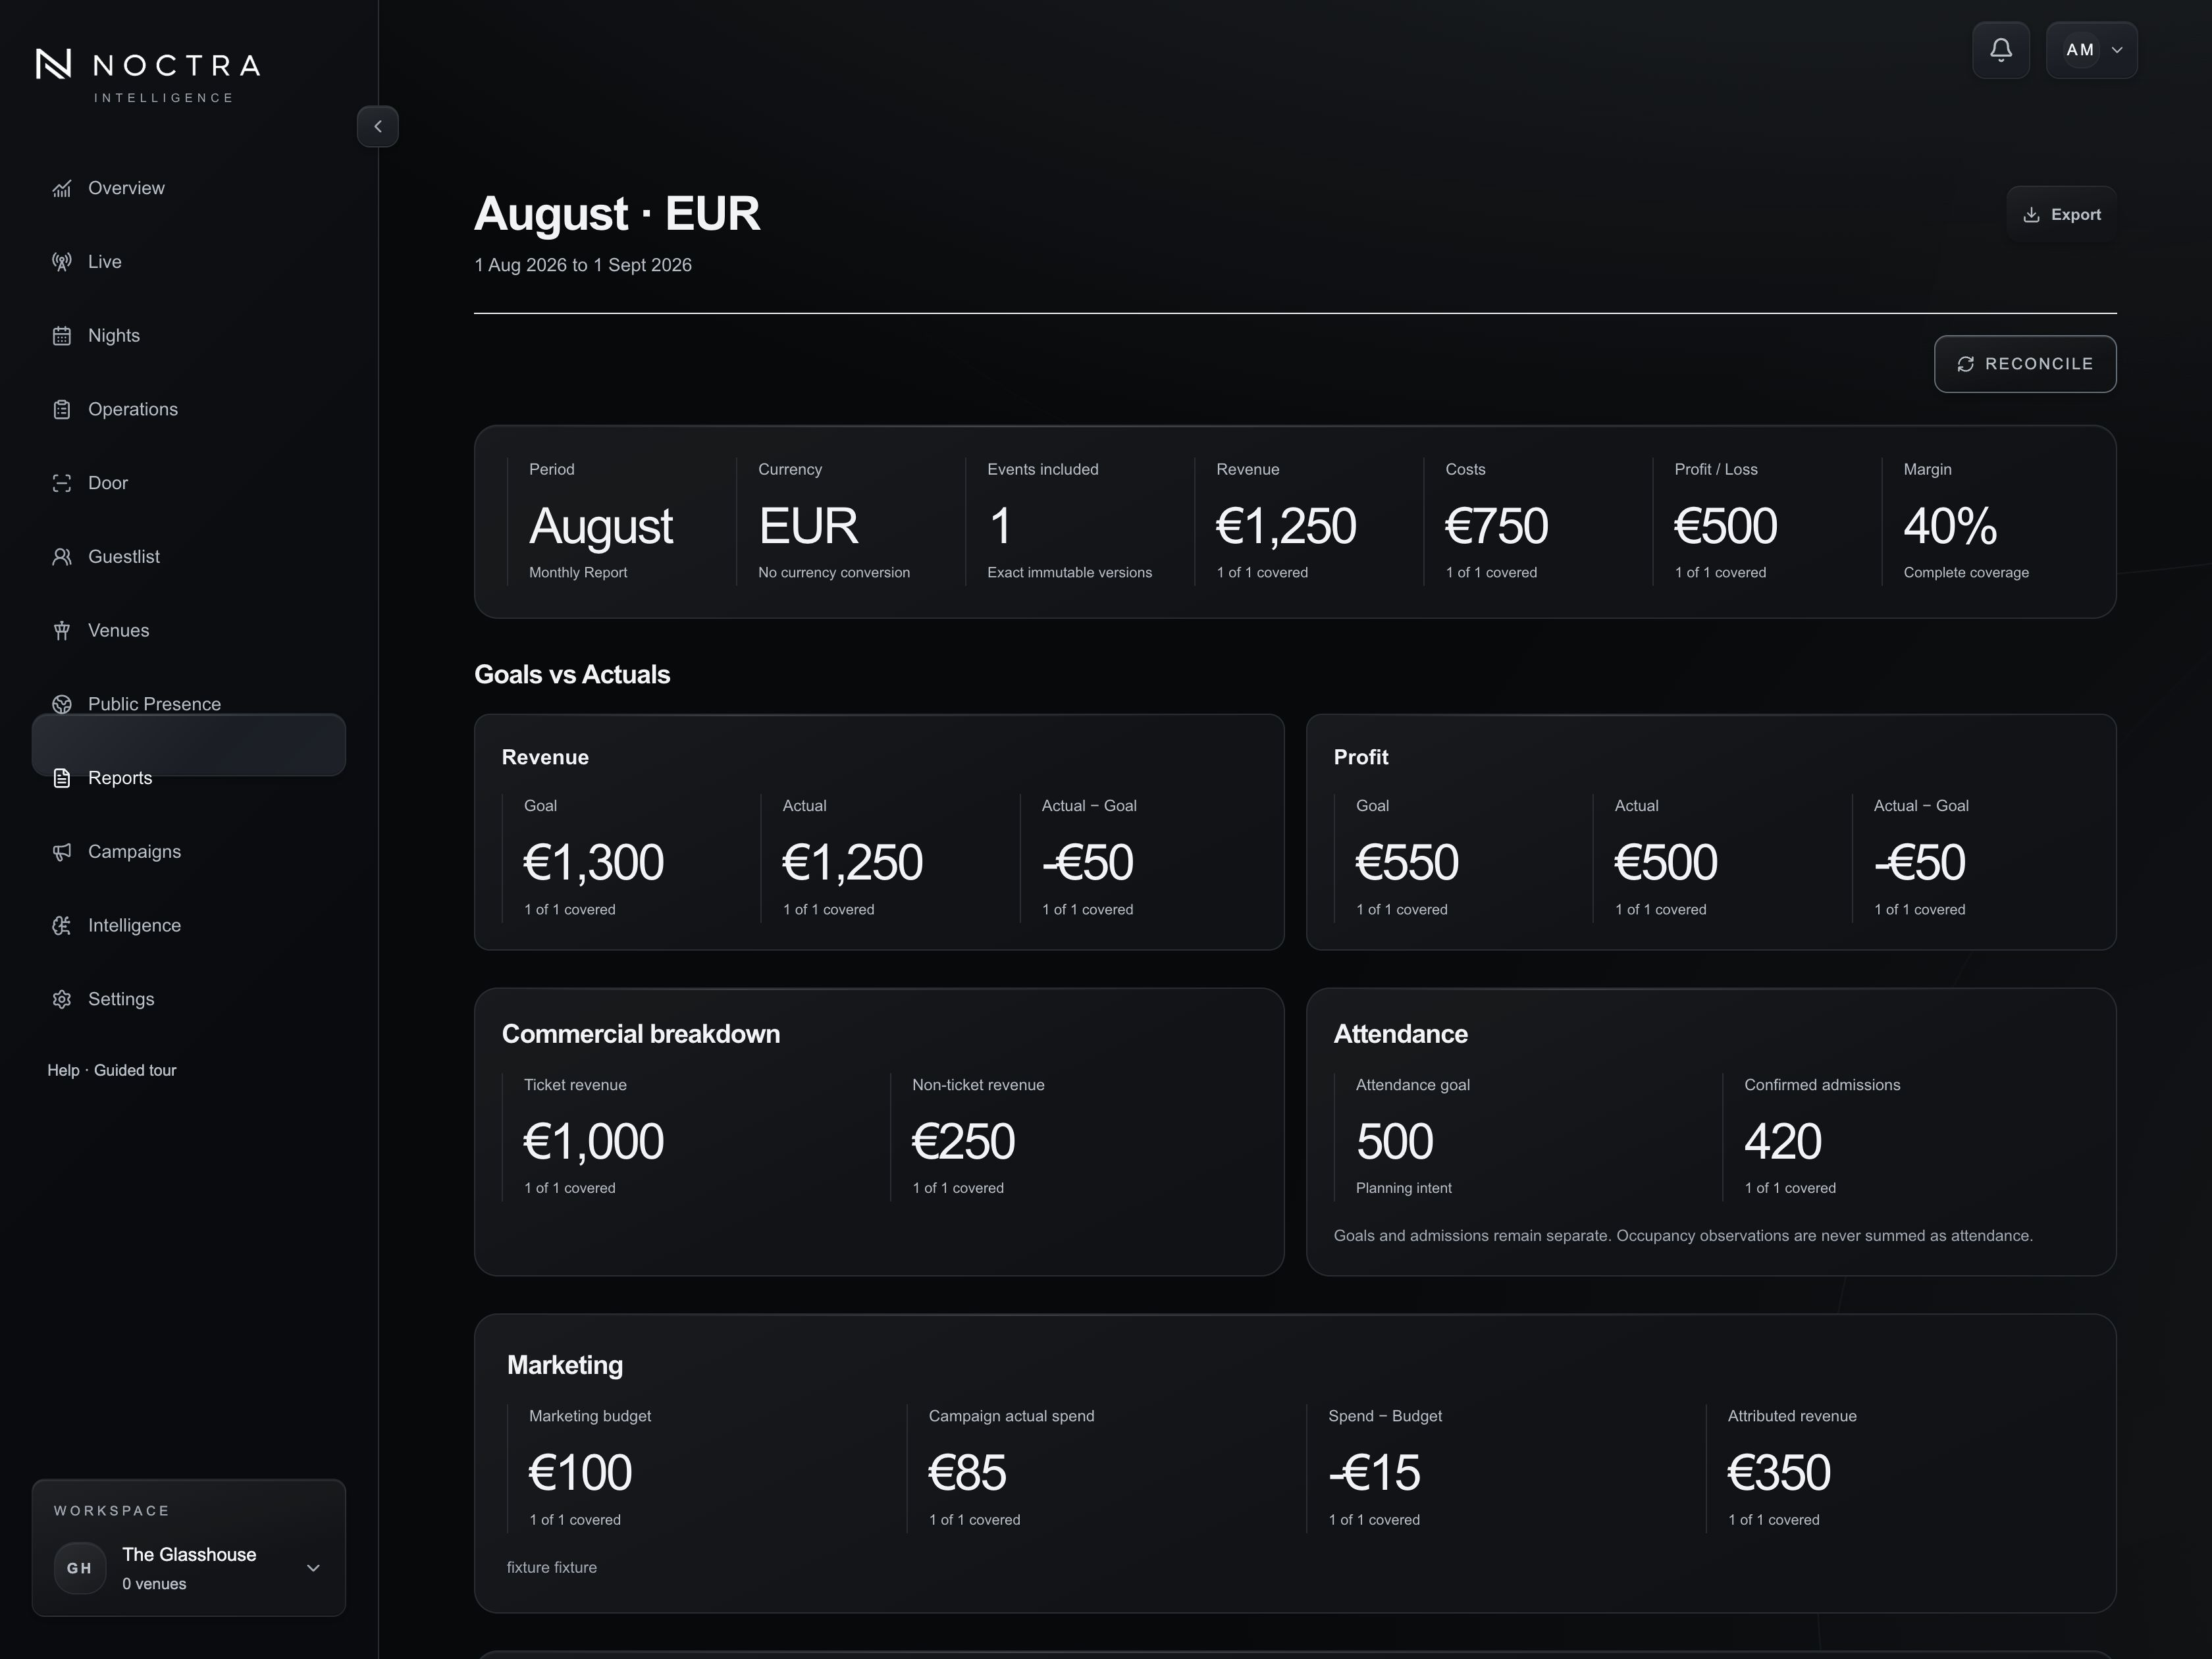The image size is (2212, 1659).
Task: Click the €1,000 ticket revenue value
Action: (593, 1142)
